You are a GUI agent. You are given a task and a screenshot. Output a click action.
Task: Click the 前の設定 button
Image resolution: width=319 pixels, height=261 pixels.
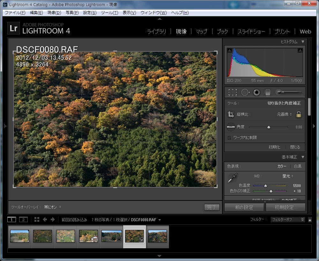pyautogui.click(x=244, y=207)
